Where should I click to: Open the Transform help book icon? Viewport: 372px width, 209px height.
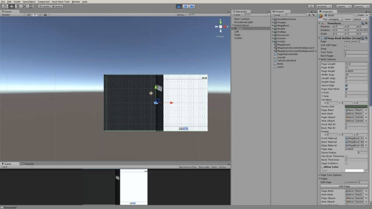(363, 23)
